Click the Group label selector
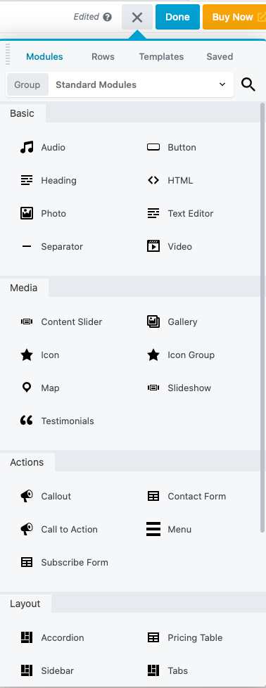This screenshot has width=266, height=688. tap(27, 84)
